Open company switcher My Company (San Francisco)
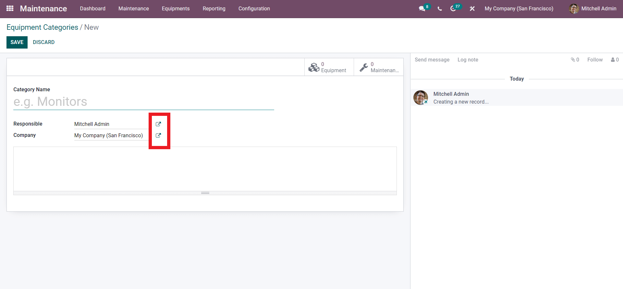Screen dimensions: 623x289 [519, 9]
